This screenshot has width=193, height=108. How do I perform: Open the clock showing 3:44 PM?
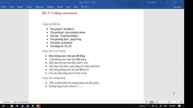pos(172,106)
